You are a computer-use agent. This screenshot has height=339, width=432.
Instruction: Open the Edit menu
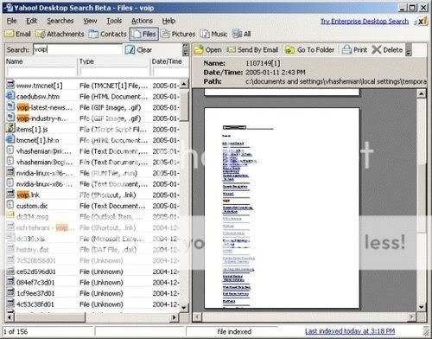point(31,21)
